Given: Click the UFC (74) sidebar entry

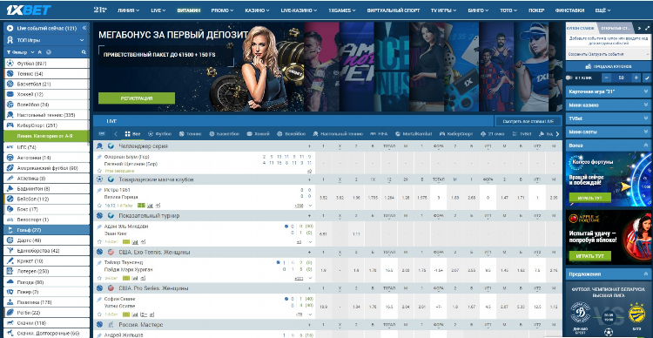Looking at the screenshot, I should (x=46, y=147).
